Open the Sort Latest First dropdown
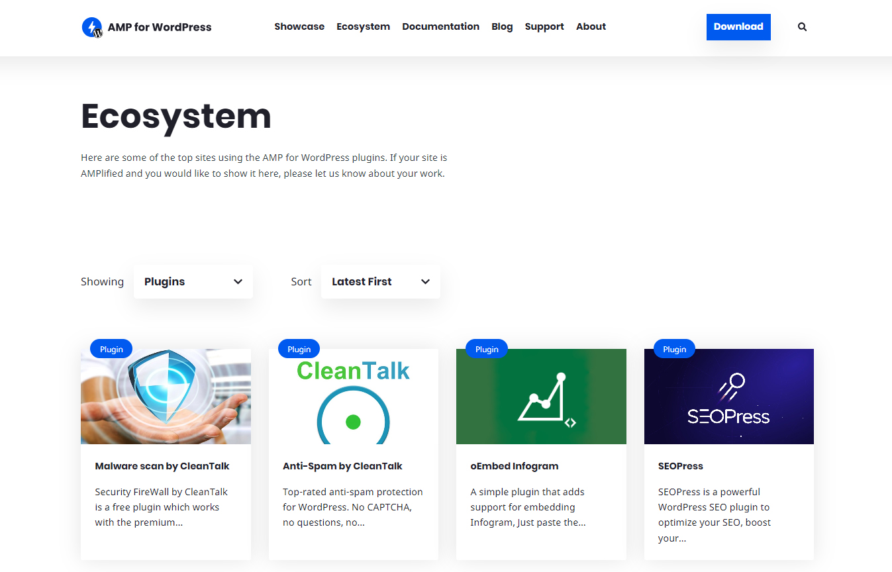Screen dimensions: 892x572 pos(380,281)
